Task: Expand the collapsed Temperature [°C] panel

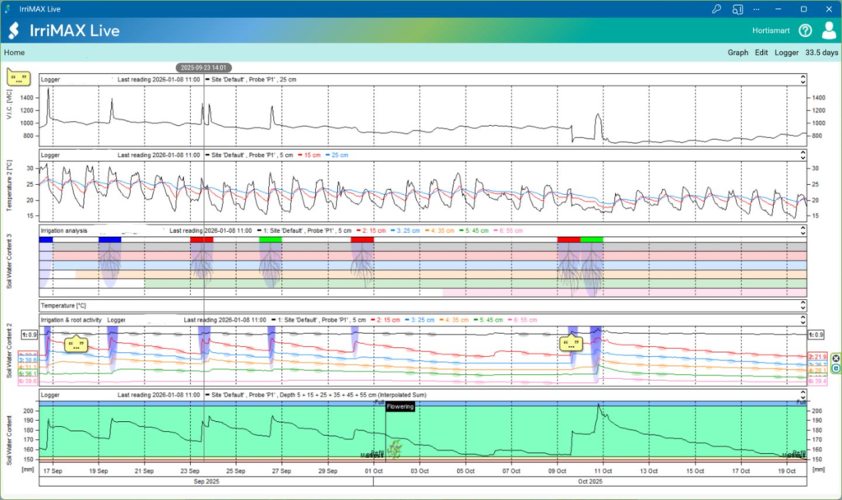Action: click(x=803, y=305)
